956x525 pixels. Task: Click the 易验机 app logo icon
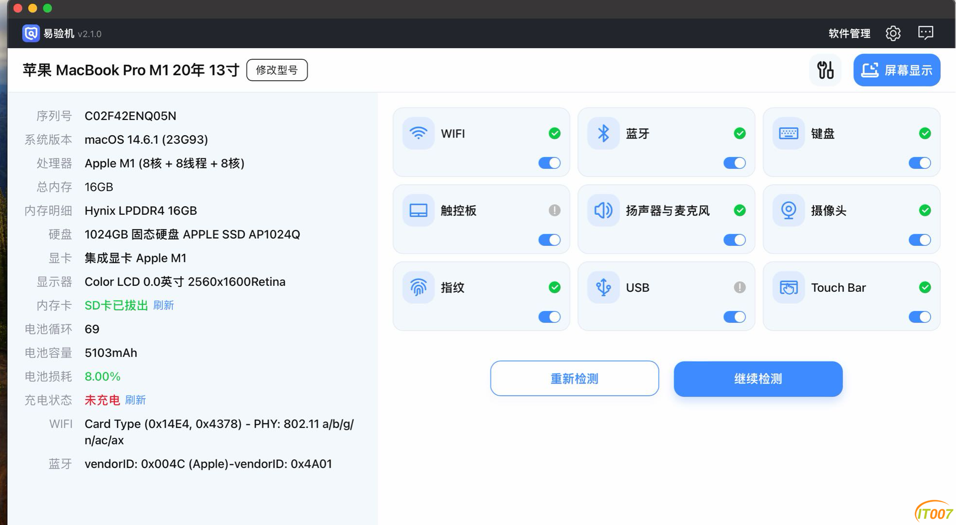coord(31,34)
